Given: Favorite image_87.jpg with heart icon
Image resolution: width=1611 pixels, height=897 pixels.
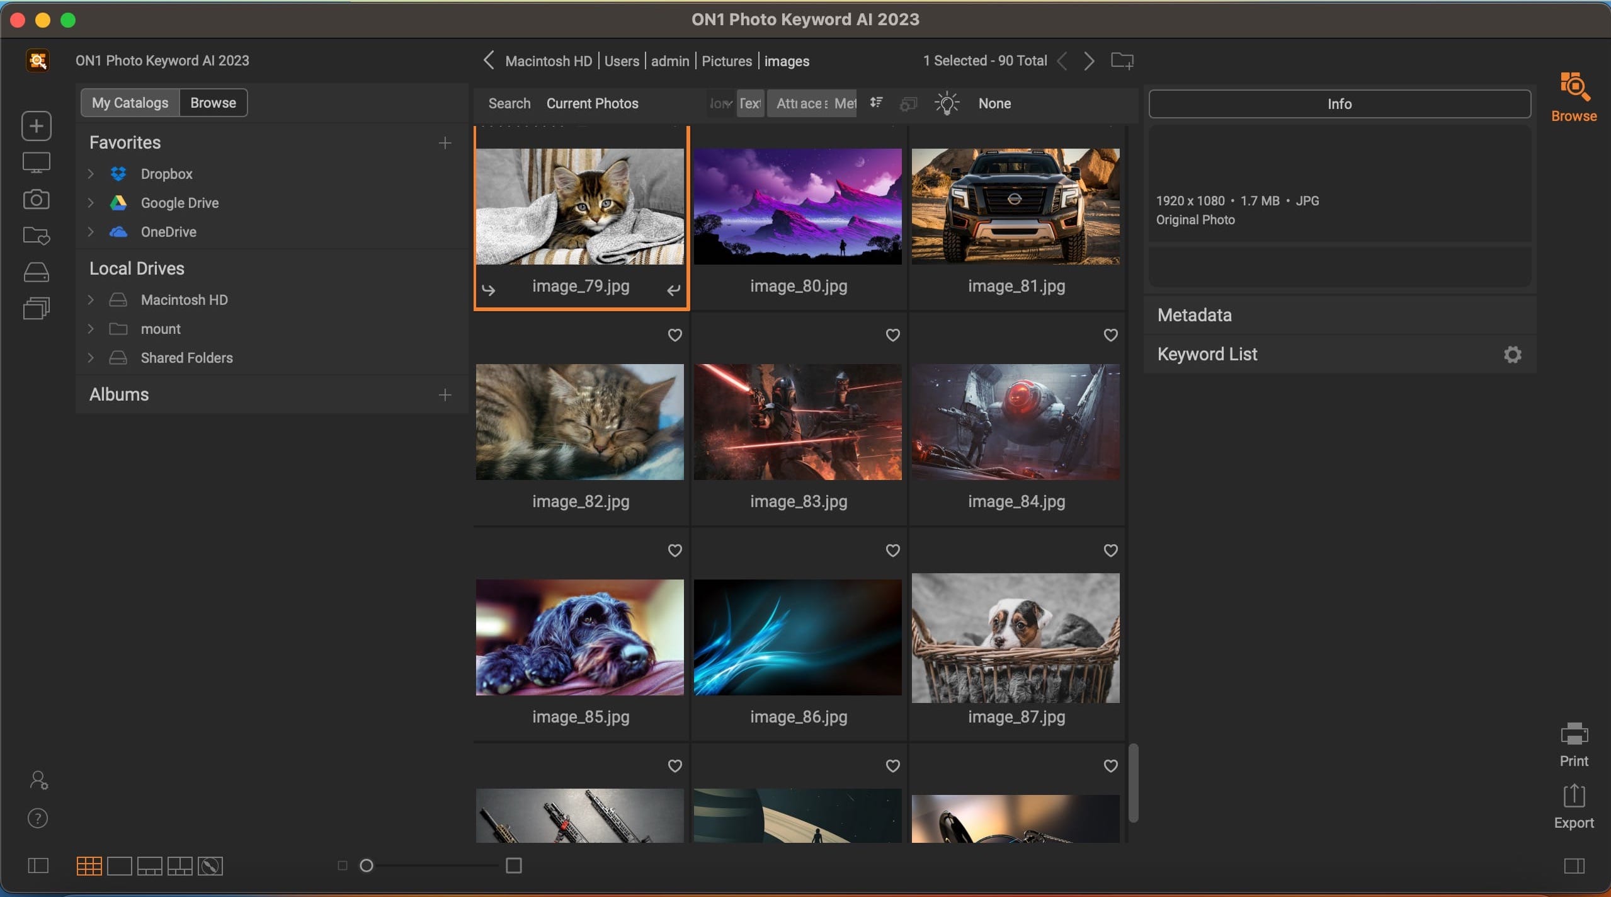Looking at the screenshot, I should coord(1110,551).
